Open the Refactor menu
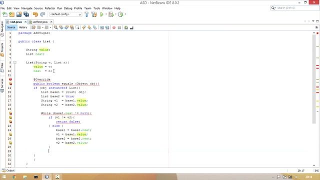 pyautogui.click(x=50, y=8)
